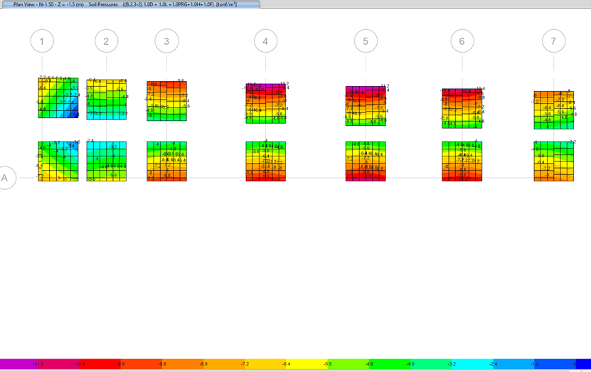The width and height of the screenshot is (591, 372).
Task: Click lower footing on grid line 5
Action: click(x=366, y=161)
